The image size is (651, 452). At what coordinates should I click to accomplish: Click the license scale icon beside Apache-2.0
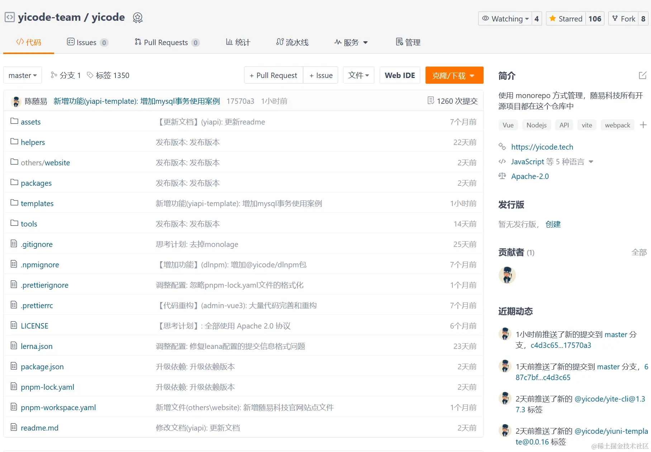pyautogui.click(x=502, y=176)
